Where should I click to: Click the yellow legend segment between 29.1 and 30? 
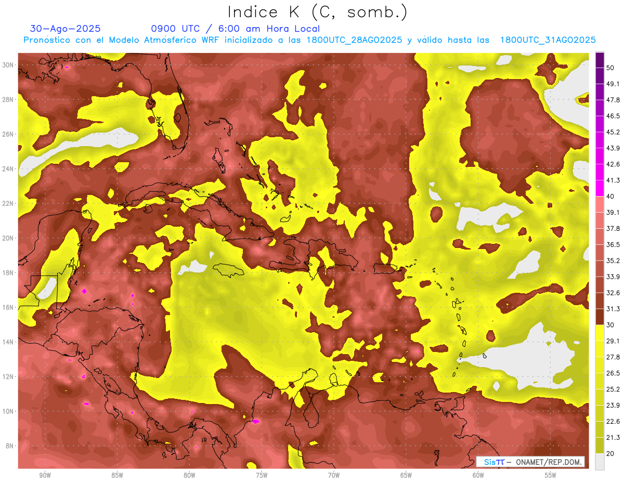click(600, 333)
